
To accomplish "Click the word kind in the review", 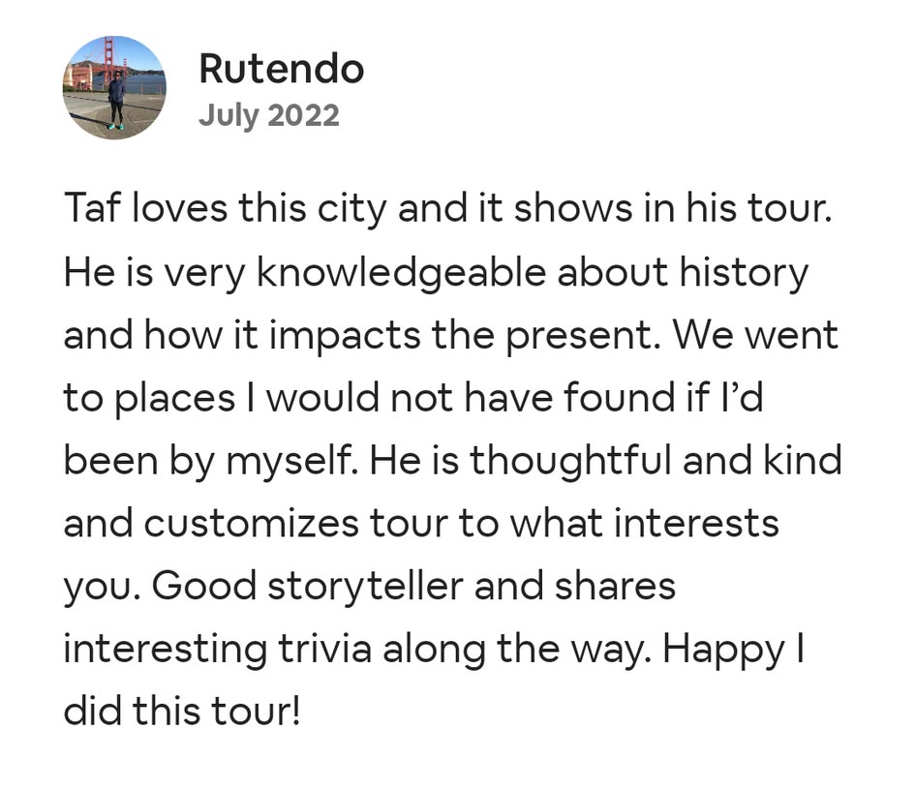I will [804, 461].
